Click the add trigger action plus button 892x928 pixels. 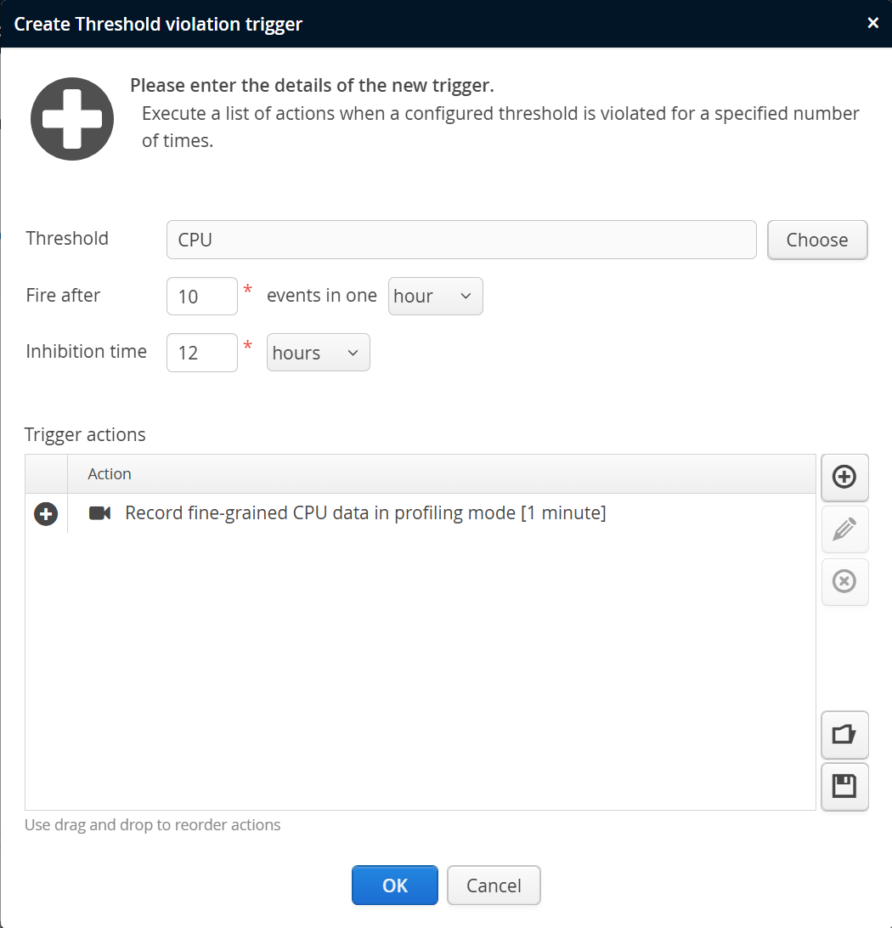tap(844, 477)
